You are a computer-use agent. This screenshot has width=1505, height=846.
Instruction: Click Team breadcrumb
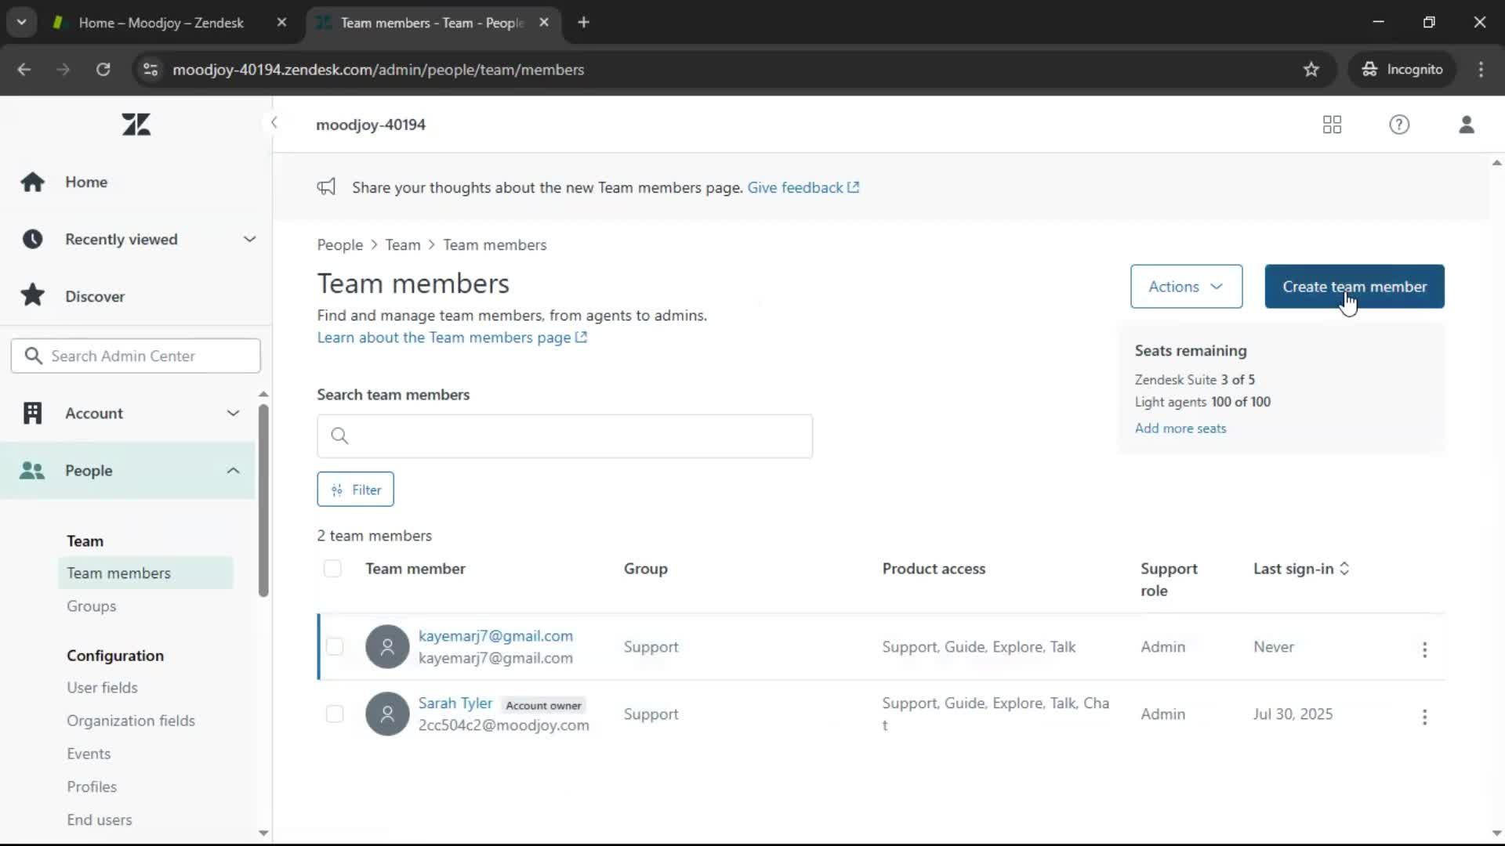coord(402,245)
